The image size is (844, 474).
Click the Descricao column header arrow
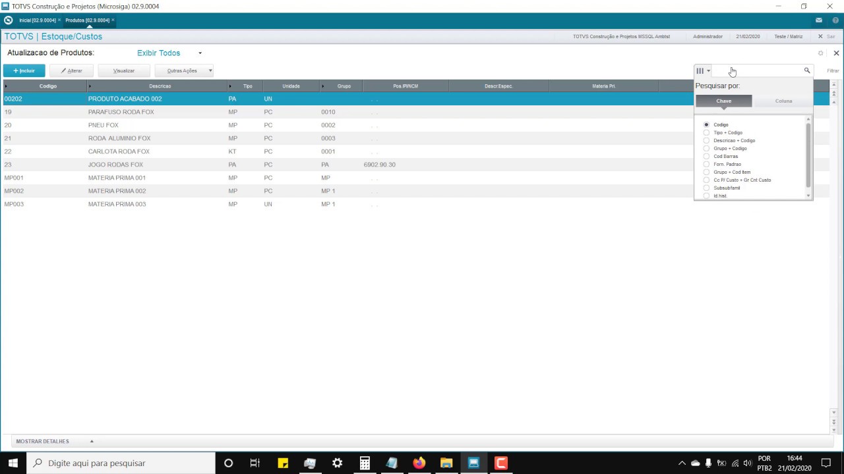pyautogui.click(x=90, y=86)
